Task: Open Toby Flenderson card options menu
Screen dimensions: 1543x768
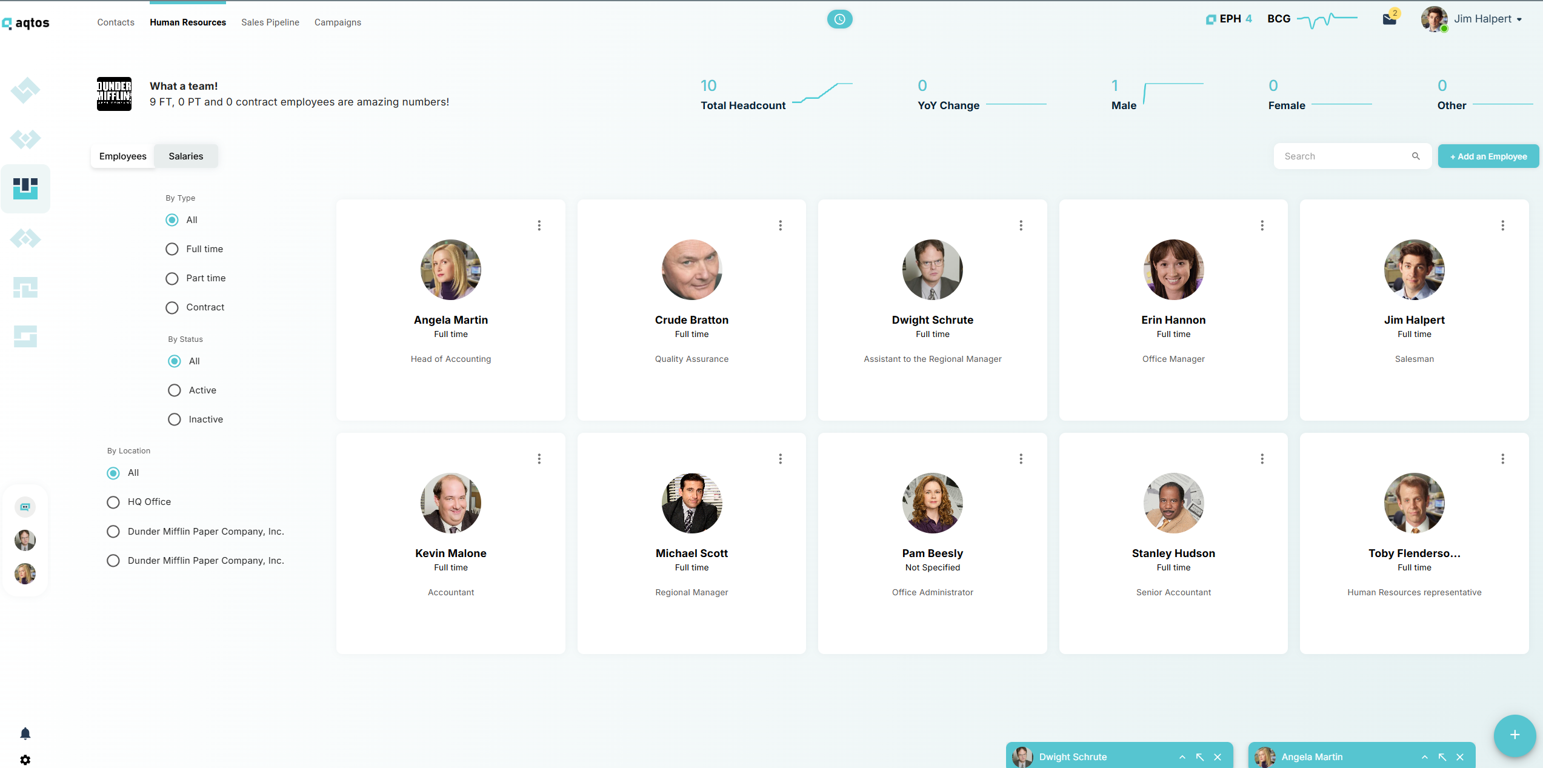Action: pos(1502,459)
